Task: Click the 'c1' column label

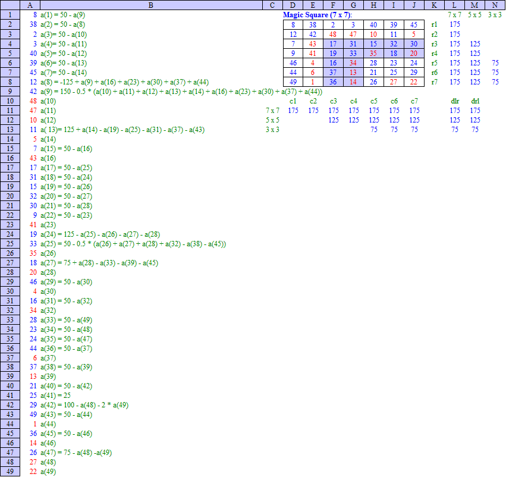Action: coord(293,101)
